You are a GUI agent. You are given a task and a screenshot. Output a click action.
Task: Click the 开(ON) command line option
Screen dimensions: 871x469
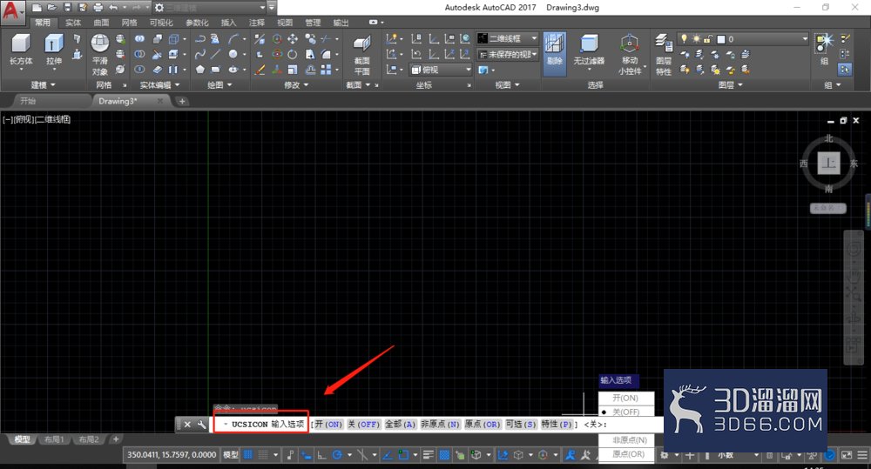pyautogui.click(x=329, y=424)
